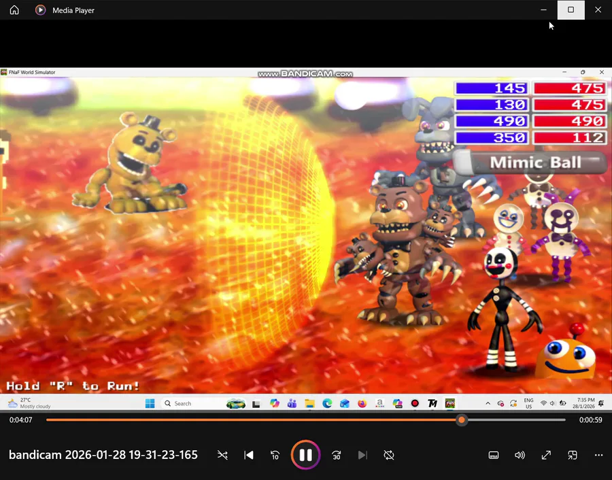Viewport: 612px width, 480px height.
Task: Skip back 10 seconds
Action: coord(275,455)
